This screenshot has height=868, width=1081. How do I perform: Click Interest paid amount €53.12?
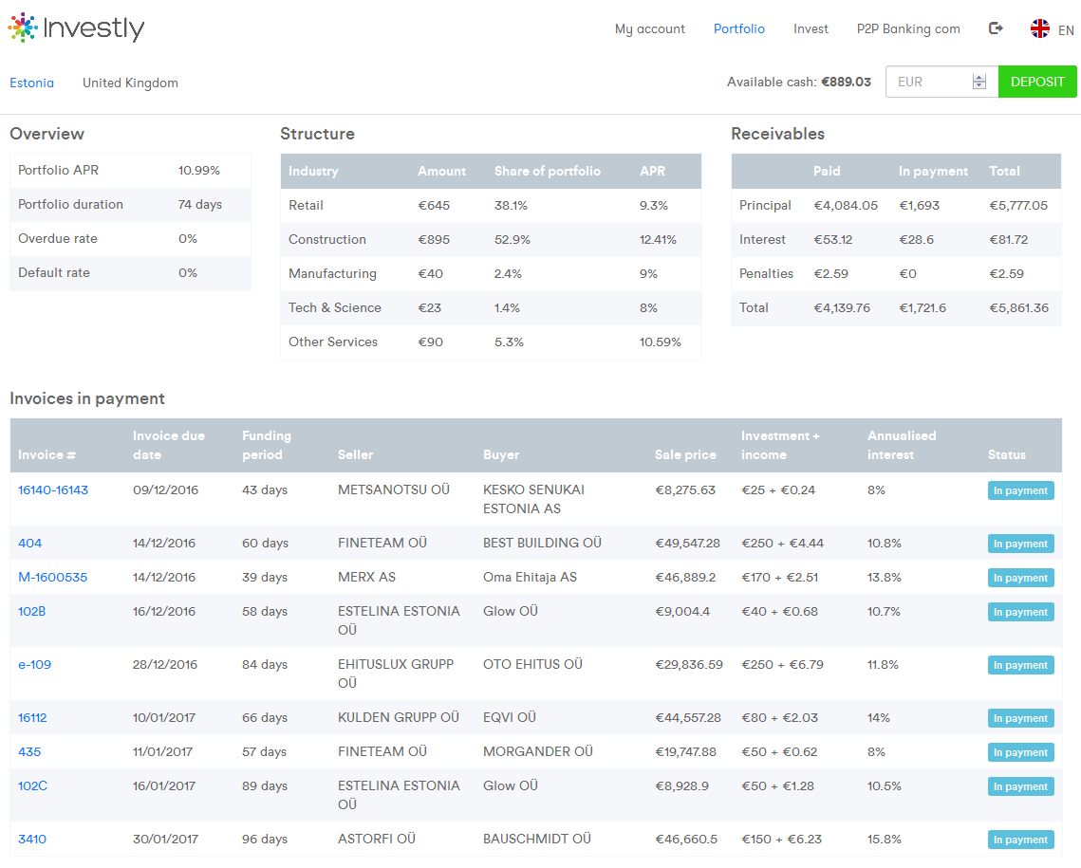coord(832,240)
